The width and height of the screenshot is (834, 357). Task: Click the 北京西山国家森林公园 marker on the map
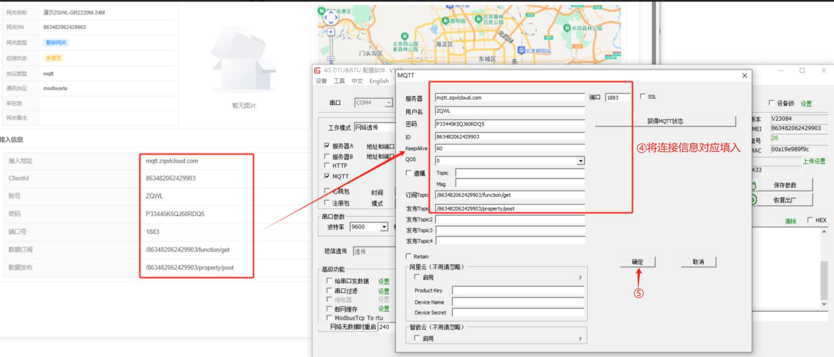[404, 36]
